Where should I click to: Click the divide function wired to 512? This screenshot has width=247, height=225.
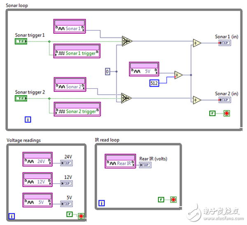pos(178,75)
